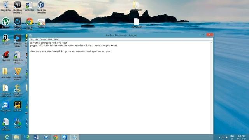249x140 pixels.
Task: Open the View menu in Notepad
Action: click(50, 39)
